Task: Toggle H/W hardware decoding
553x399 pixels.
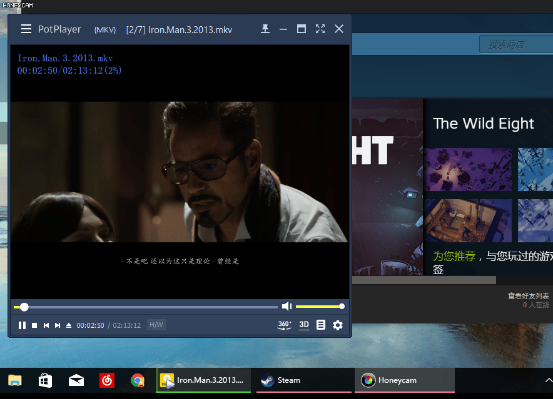Action: coord(156,325)
